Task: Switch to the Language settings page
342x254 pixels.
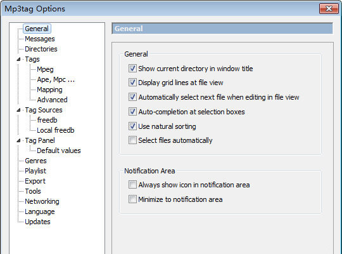Action: point(40,211)
